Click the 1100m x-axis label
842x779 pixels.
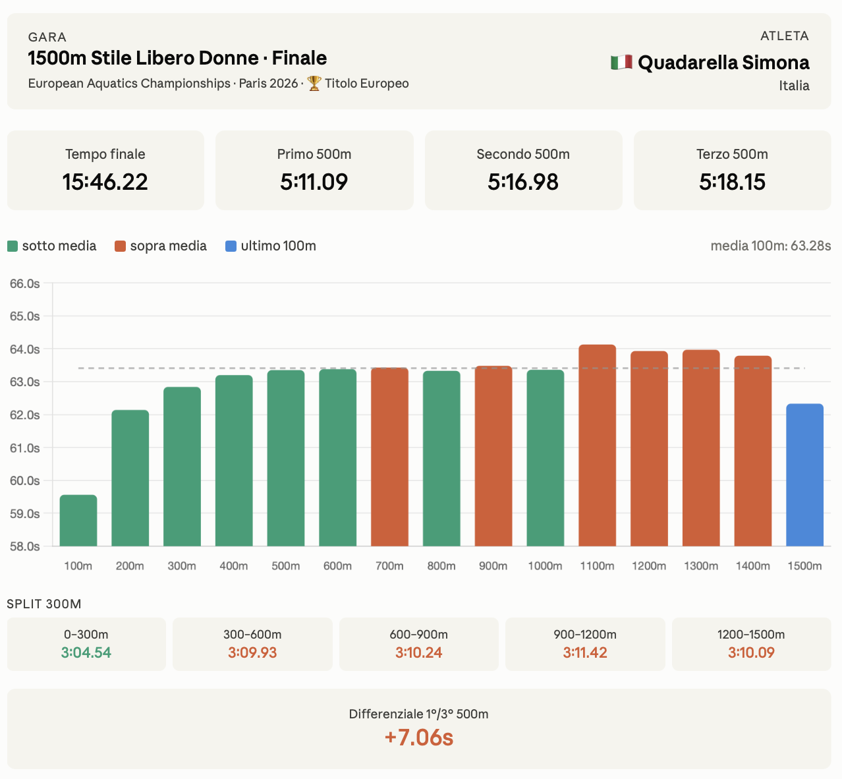tap(598, 566)
